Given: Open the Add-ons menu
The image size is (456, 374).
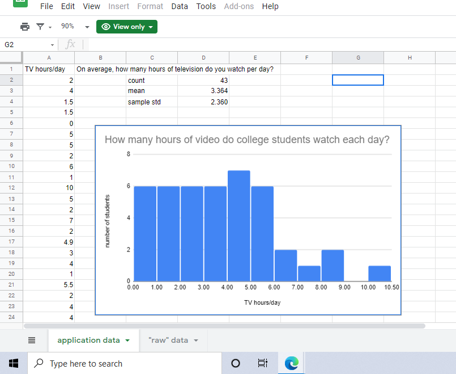Looking at the screenshot, I should click(x=238, y=6).
